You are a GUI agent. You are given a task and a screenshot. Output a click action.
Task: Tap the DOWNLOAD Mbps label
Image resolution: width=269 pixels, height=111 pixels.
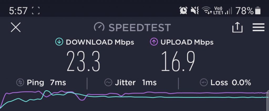100,42
